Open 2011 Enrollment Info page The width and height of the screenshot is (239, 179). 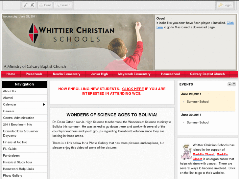coord(24,124)
